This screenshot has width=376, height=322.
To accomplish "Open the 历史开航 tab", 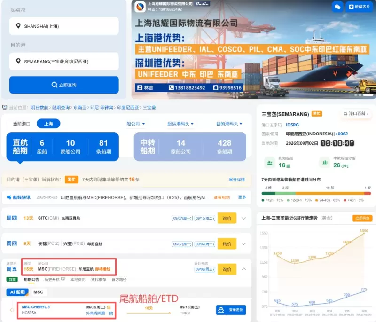I will 52,279.
